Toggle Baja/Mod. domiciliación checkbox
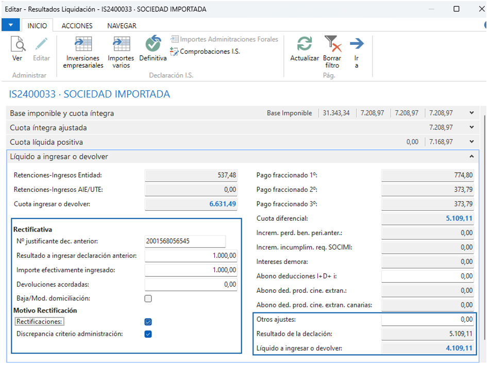The height and width of the screenshot is (365, 490). coord(148,298)
